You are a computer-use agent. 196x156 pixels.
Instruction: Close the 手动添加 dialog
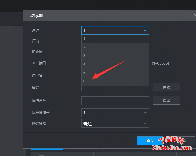195,16
